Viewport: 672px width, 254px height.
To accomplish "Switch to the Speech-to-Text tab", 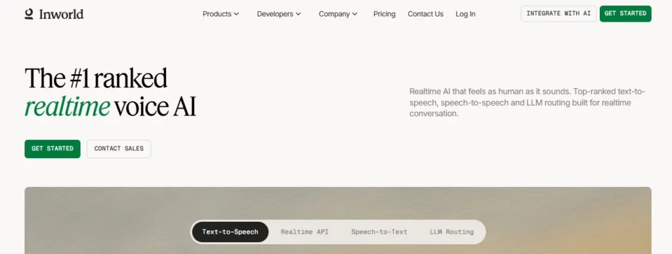I will pyautogui.click(x=379, y=232).
